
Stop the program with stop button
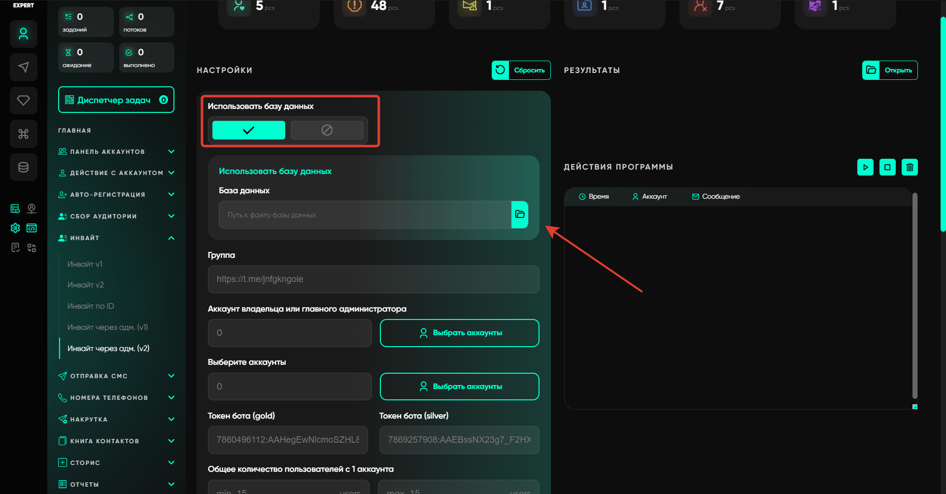887,167
